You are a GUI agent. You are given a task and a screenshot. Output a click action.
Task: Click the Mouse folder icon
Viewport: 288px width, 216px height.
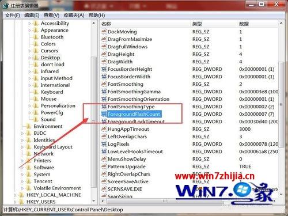click(x=36, y=98)
